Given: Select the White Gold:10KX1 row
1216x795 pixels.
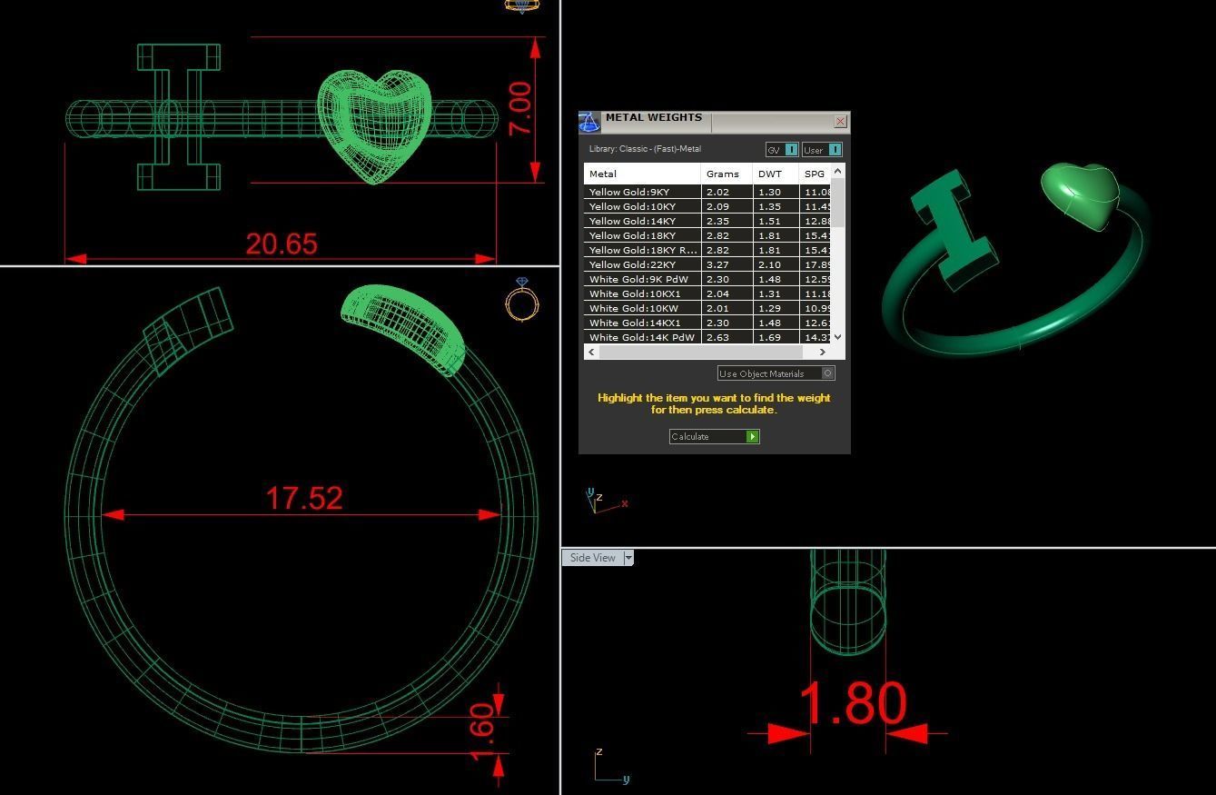Looking at the screenshot, I should [x=707, y=293].
